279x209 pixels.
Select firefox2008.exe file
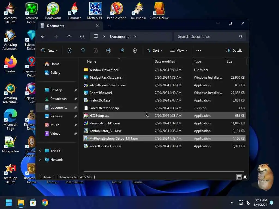[164, 100]
